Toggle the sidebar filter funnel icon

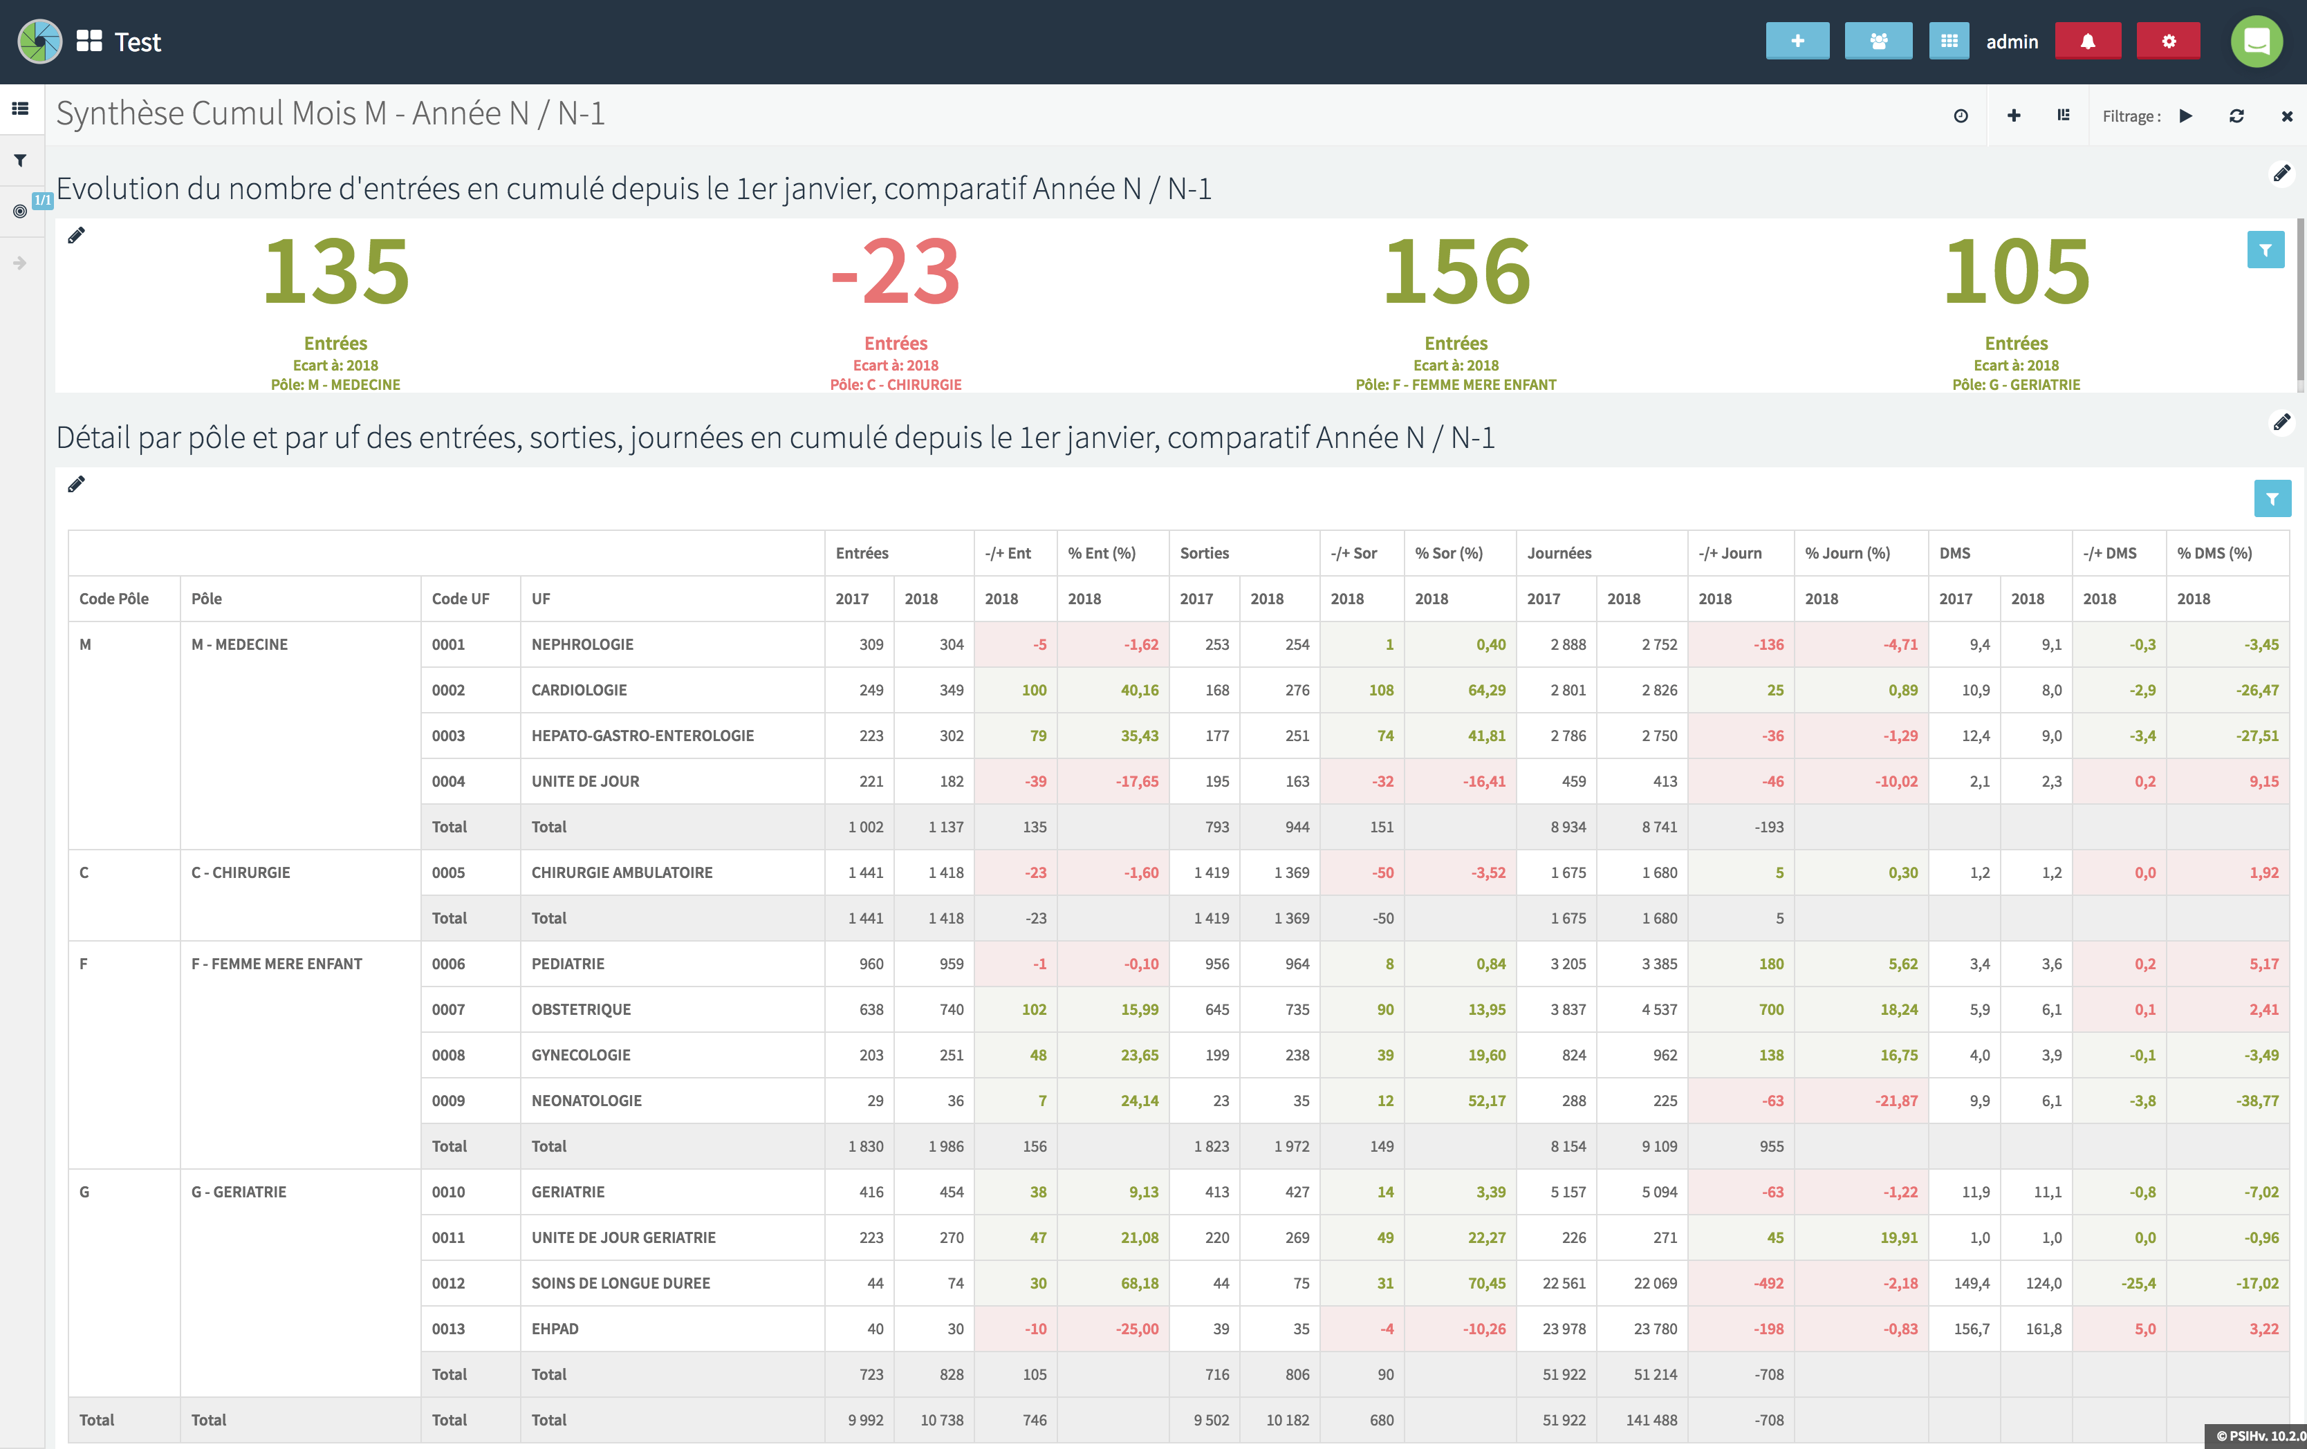tap(20, 161)
